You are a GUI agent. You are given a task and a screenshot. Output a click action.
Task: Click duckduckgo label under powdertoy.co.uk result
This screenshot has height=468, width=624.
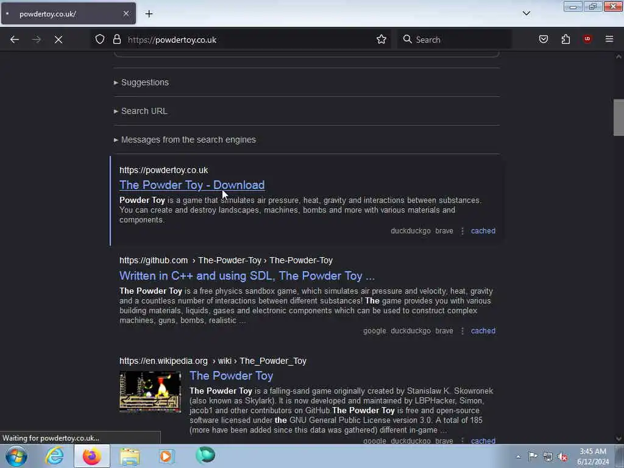(410, 231)
